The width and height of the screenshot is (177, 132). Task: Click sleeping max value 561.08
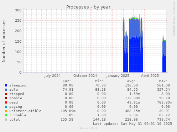pyautogui.click(x=163, y=85)
